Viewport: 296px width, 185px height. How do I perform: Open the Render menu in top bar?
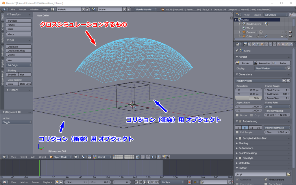(x=23, y=10)
